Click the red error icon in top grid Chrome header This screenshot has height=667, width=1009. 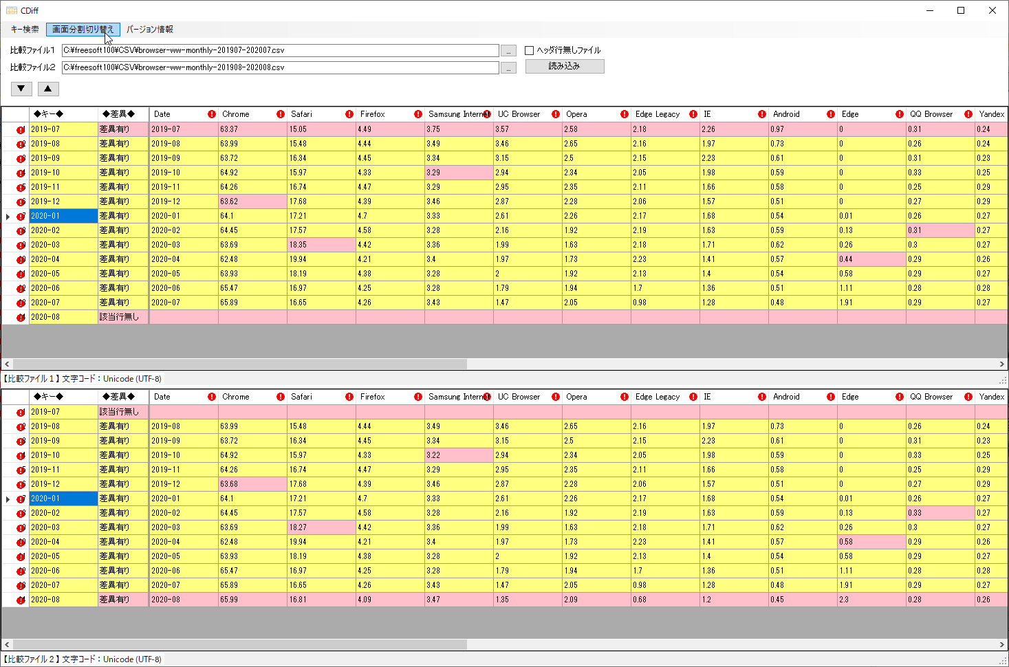coord(281,114)
